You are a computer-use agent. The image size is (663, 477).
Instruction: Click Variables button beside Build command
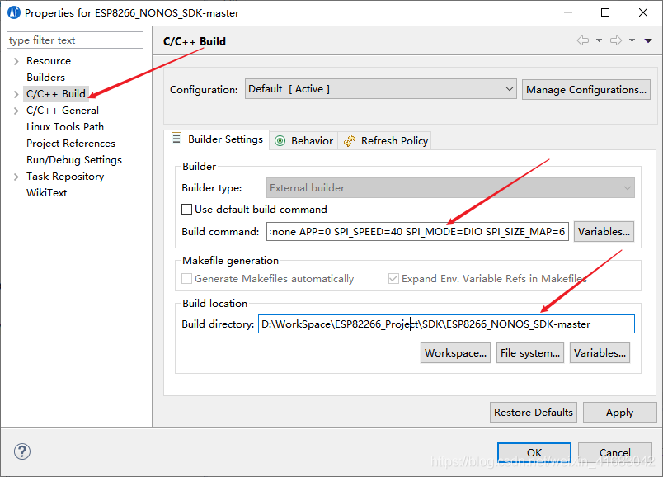point(604,232)
